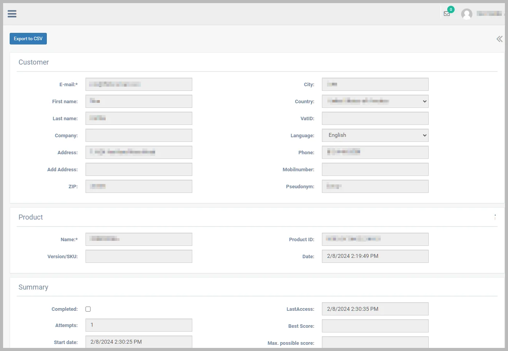Image resolution: width=508 pixels, height=351 pixels.
Task: Click the E-mail input field
Action: pos(139,84)
